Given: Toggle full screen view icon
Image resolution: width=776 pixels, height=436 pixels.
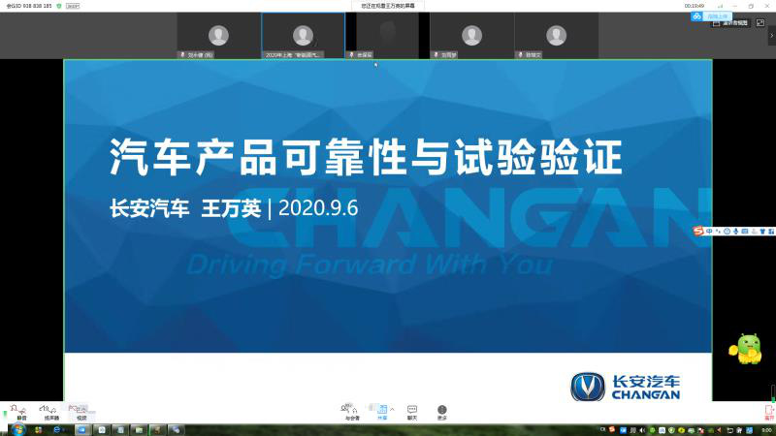Looking at the screenshot, I should tap(760, 22).
